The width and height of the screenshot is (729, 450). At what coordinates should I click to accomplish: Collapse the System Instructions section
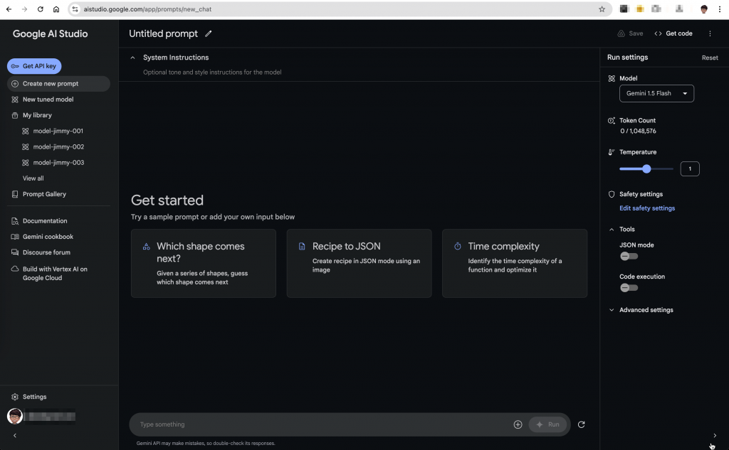(132, 58)
